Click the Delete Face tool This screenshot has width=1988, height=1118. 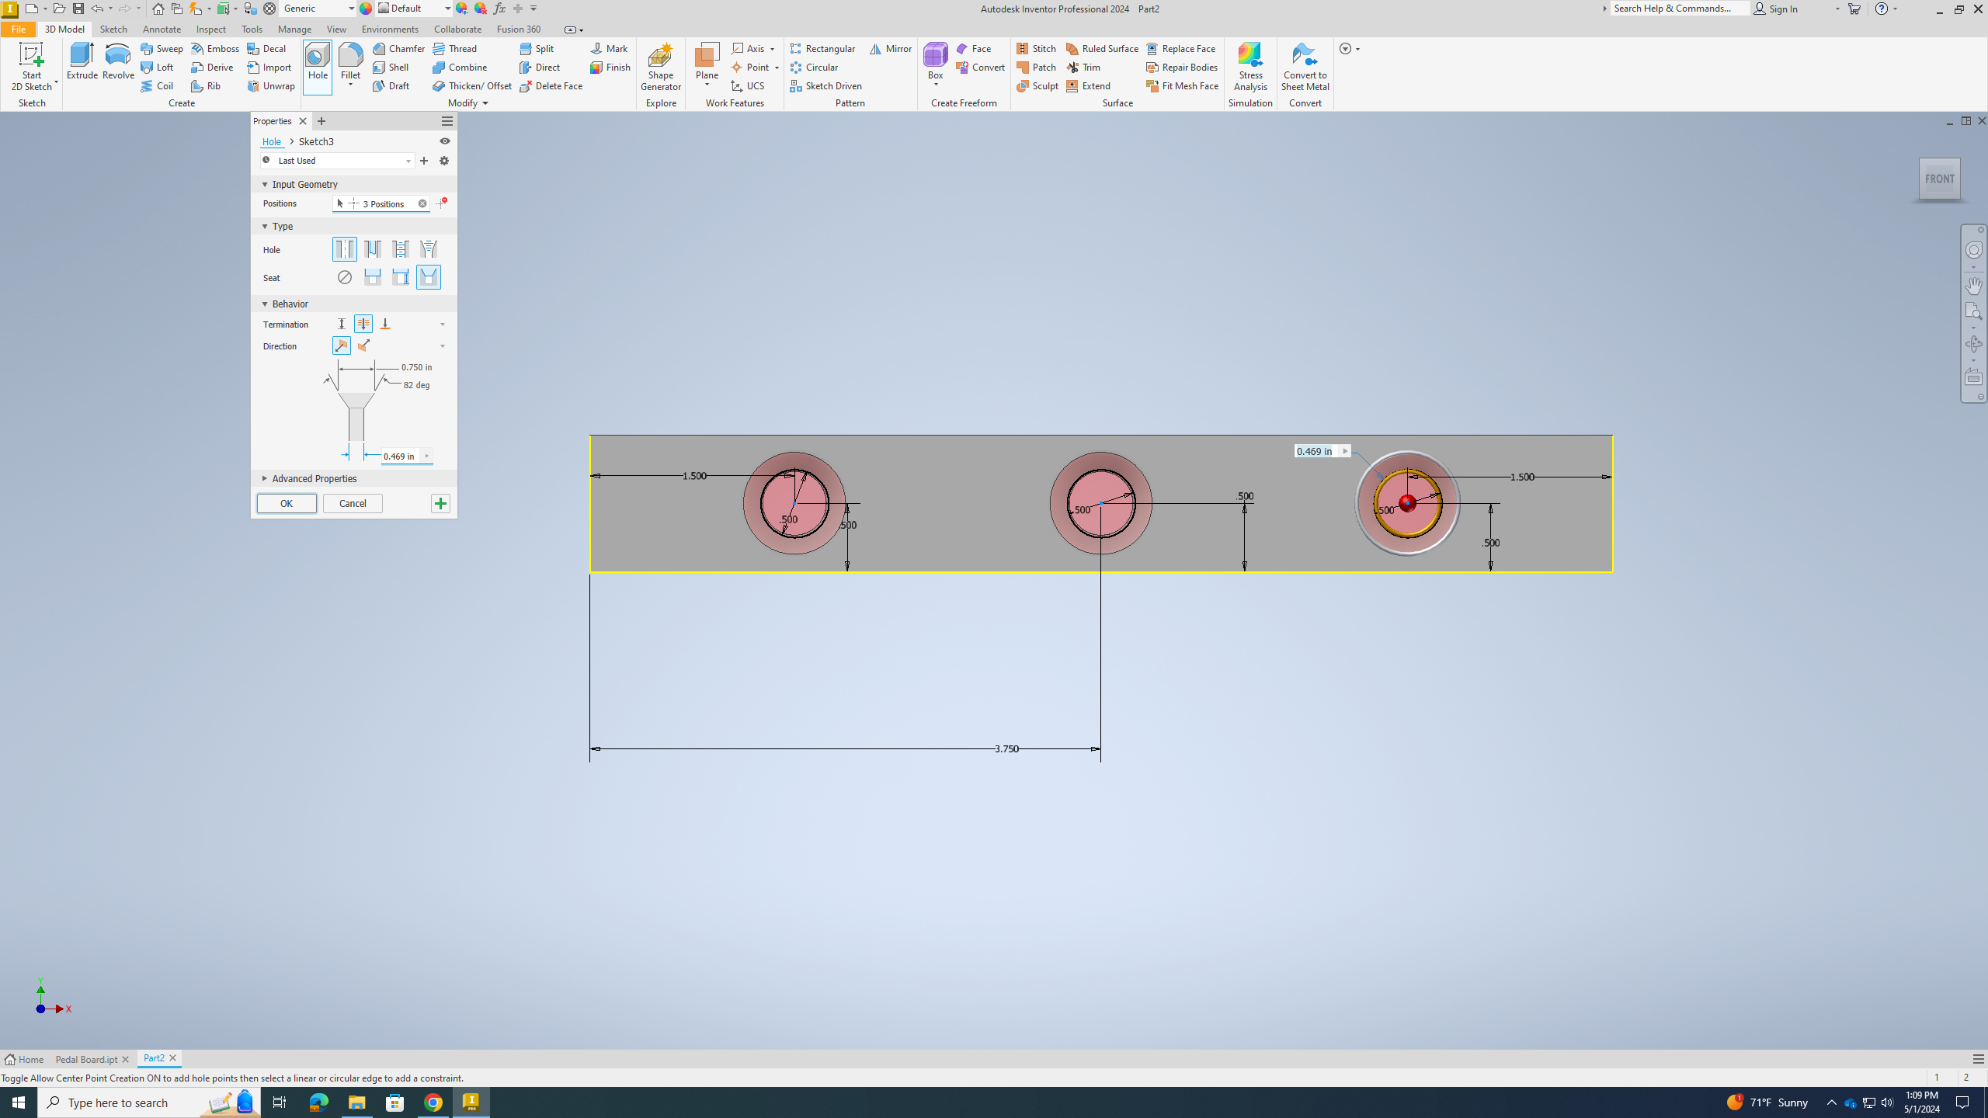(x=551, y=86)
